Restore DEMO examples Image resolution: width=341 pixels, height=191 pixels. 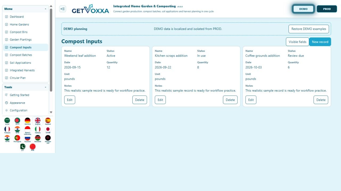click(309, 29)
